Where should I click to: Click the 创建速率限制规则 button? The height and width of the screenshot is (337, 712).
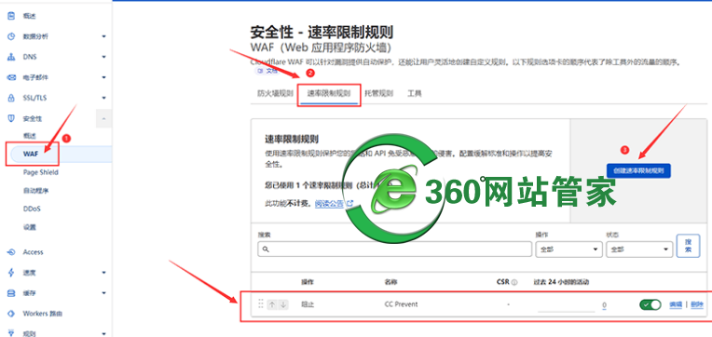638,170
